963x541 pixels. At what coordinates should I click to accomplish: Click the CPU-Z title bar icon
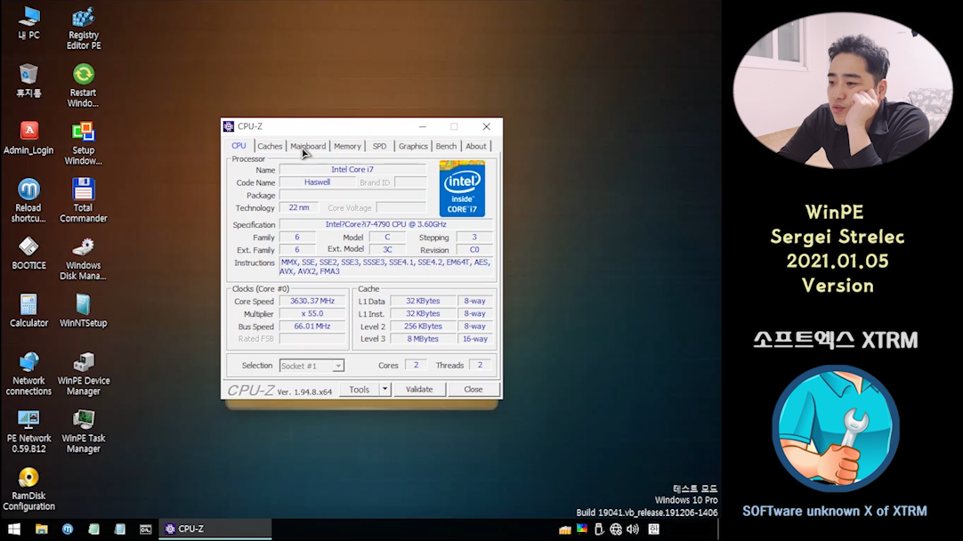pos(229,126)
